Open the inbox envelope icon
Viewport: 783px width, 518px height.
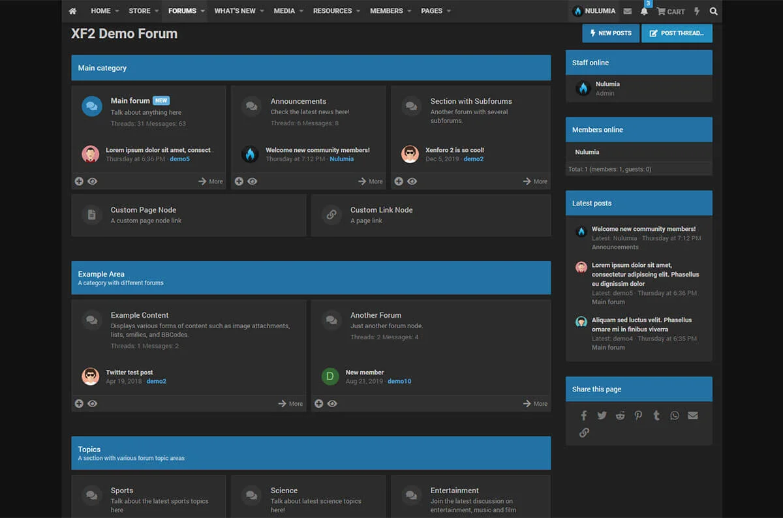click(627, 11)
